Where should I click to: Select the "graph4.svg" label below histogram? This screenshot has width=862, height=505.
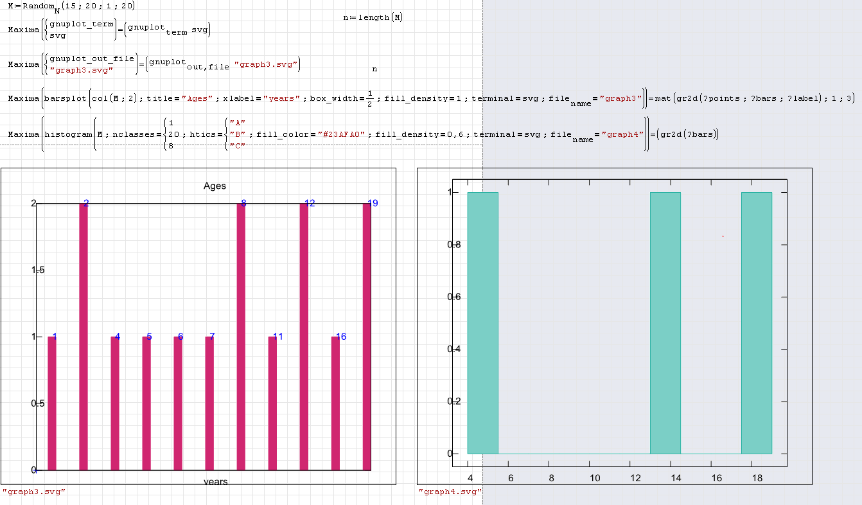(x=450, y=492)
